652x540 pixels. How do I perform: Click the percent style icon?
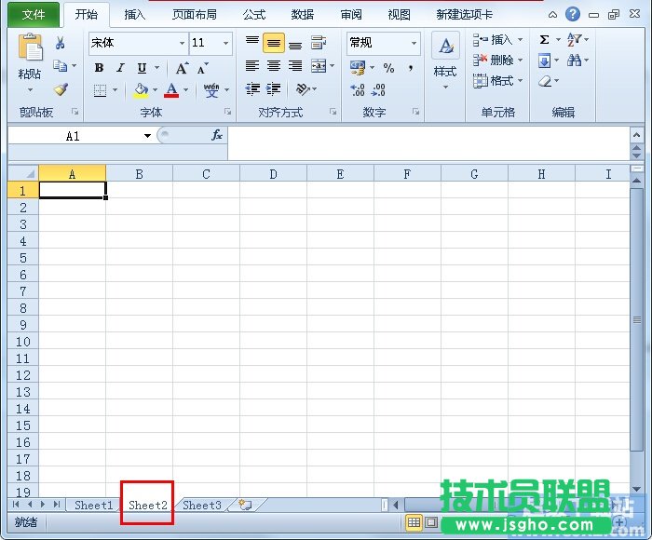pos(388,68)
